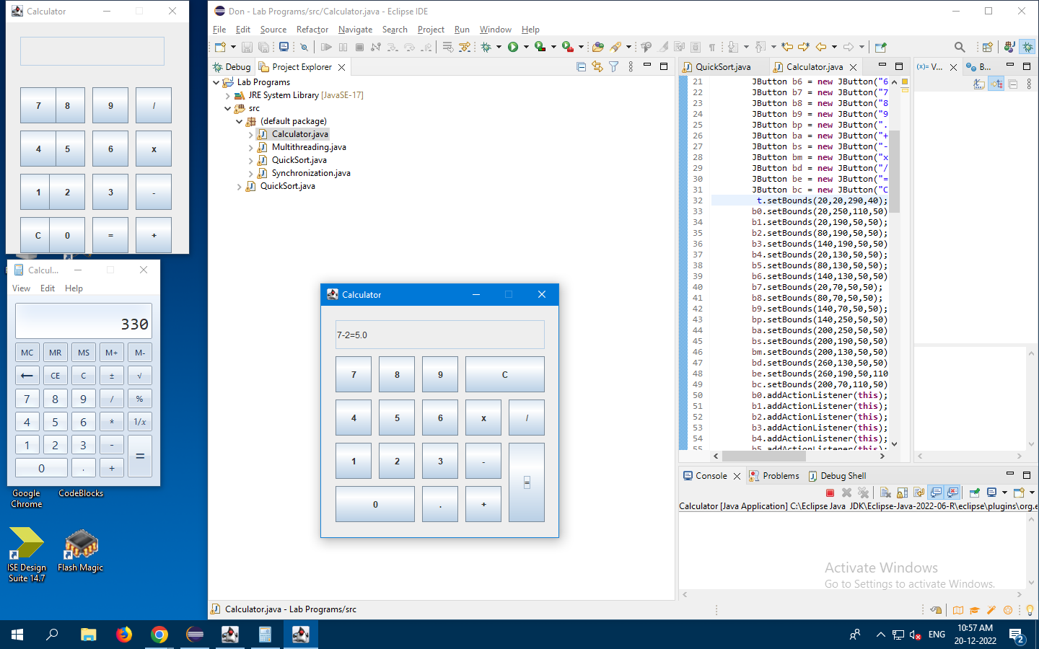Click the Skip All Breakpoints icon

pyautogui.click(x=304, y=47)
